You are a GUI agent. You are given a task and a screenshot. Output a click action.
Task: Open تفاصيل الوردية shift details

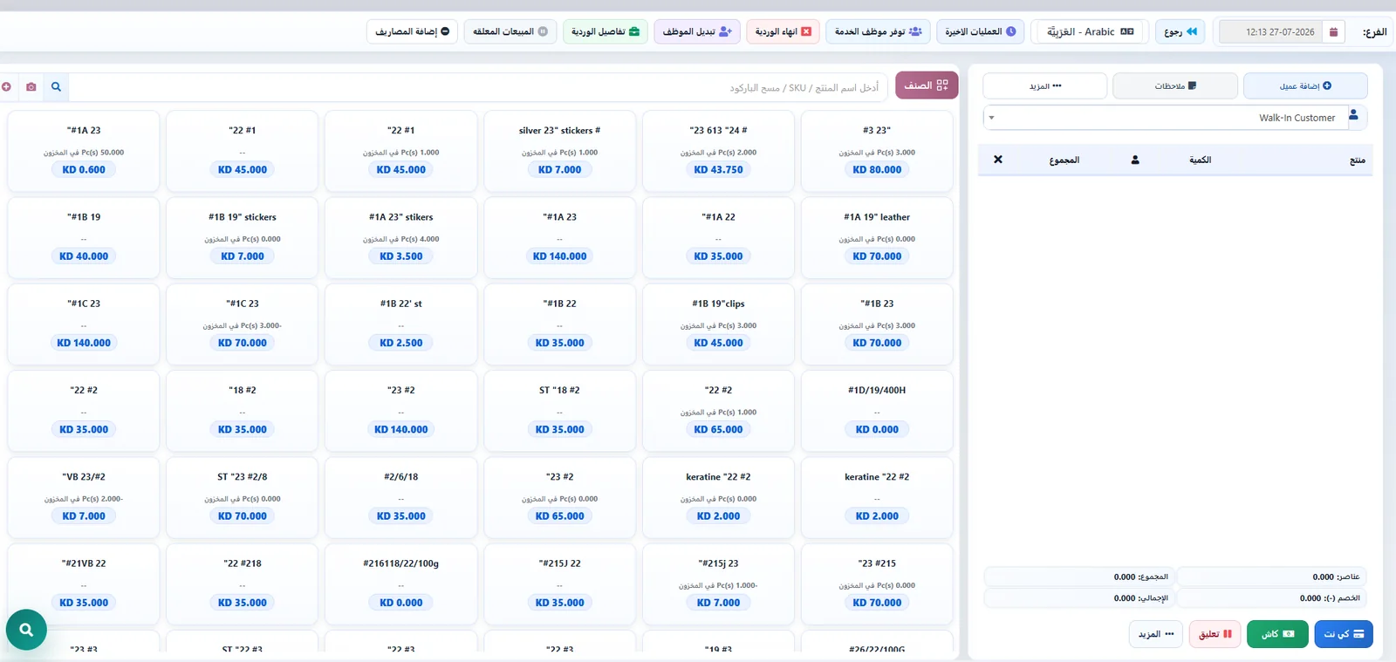point(606,32)
